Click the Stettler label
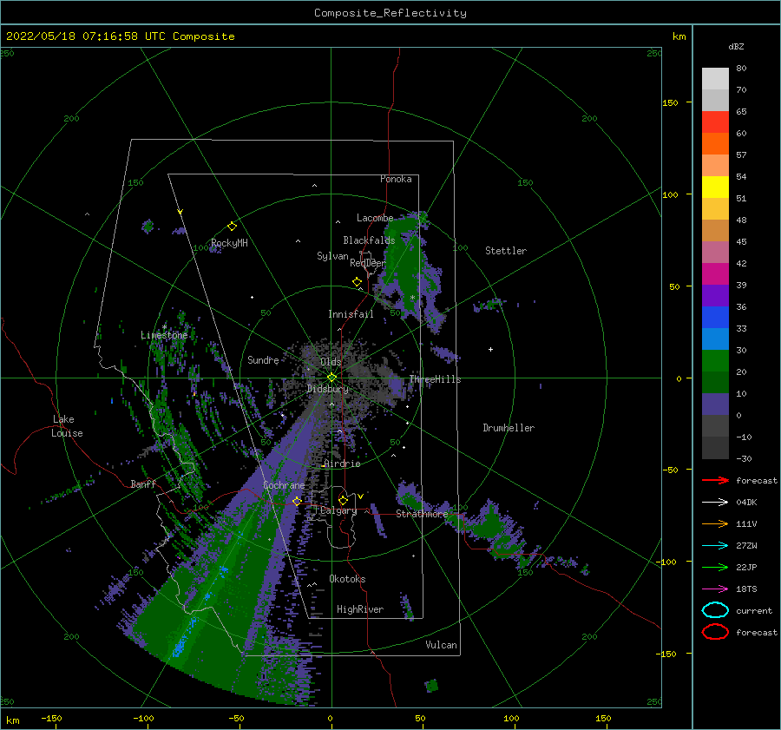 tap(506, 251)
